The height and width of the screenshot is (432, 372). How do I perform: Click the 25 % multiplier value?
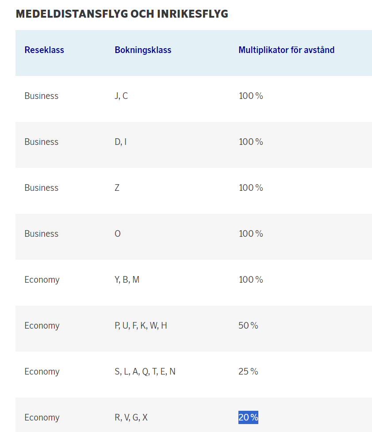coord(248,371)
